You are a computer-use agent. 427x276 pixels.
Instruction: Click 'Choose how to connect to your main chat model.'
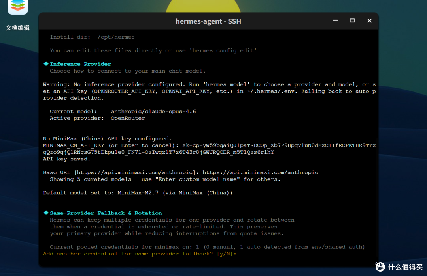click(128, 71)
